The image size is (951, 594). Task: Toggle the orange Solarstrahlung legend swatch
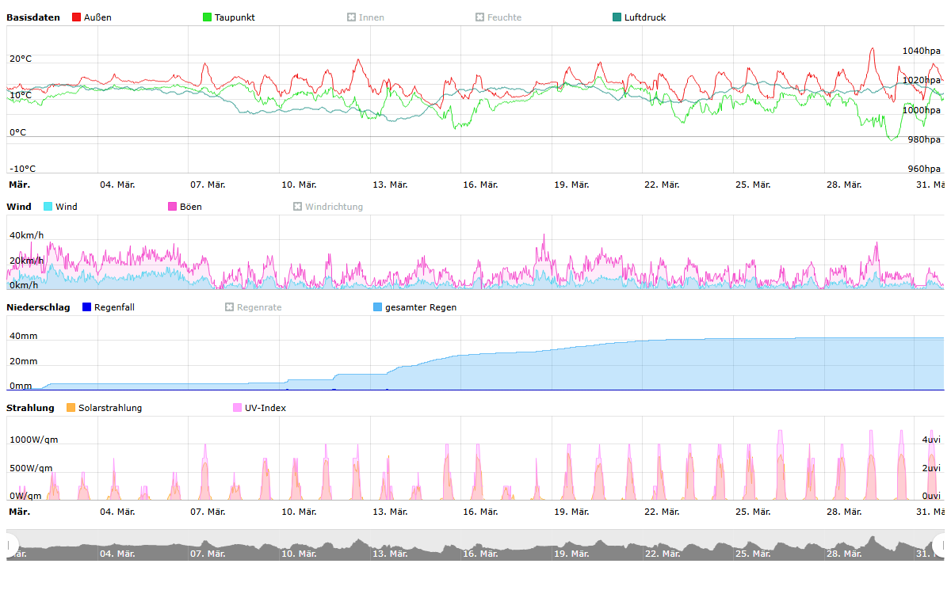tap(71, 408)
